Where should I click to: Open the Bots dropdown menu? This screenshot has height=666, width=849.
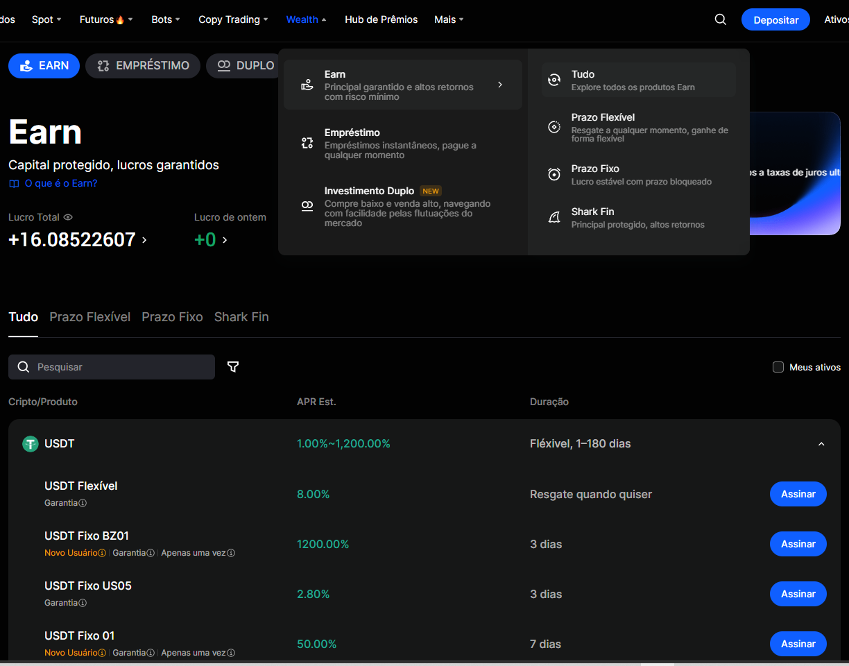(x=166, y=19)
